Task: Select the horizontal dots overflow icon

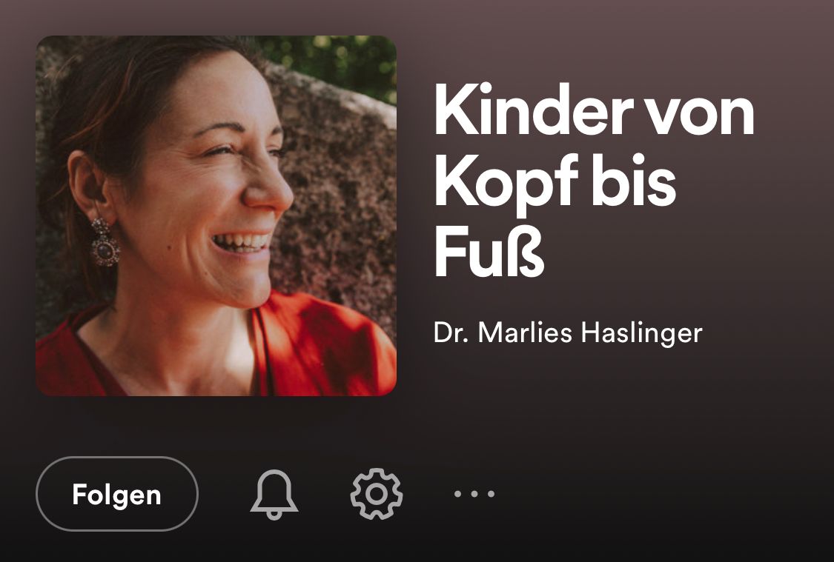Action: coord(474,494)
